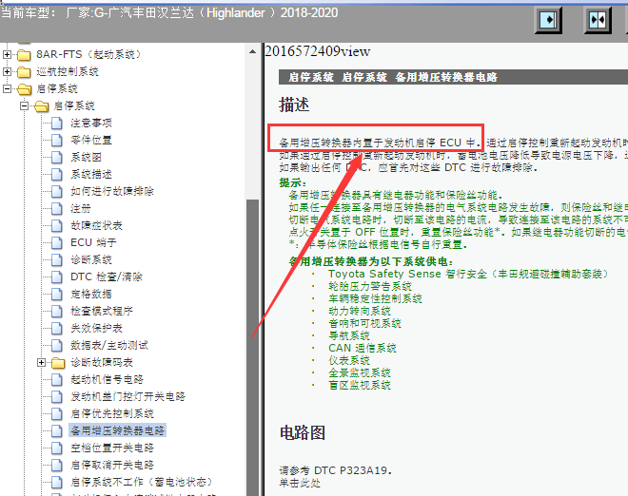The image size is (628, 496).
Task: Click the page icon next to 定格数据
Action: point(57,294)
